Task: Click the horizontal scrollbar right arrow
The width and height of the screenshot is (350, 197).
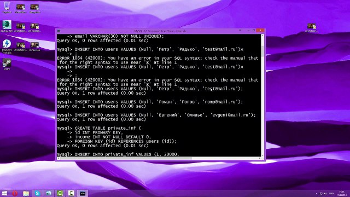Action: (259, 158)
